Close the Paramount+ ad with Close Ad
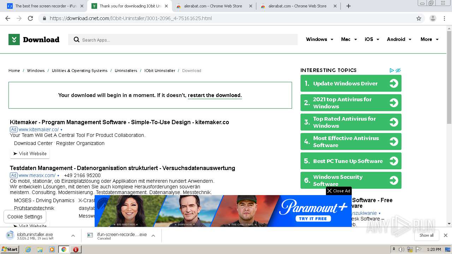This screenshot has height=254, width=452. pos(339,191)
